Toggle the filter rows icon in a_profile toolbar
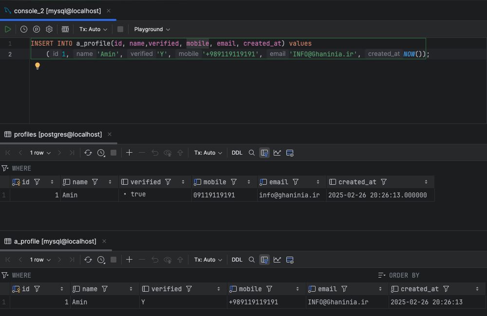 264,260
